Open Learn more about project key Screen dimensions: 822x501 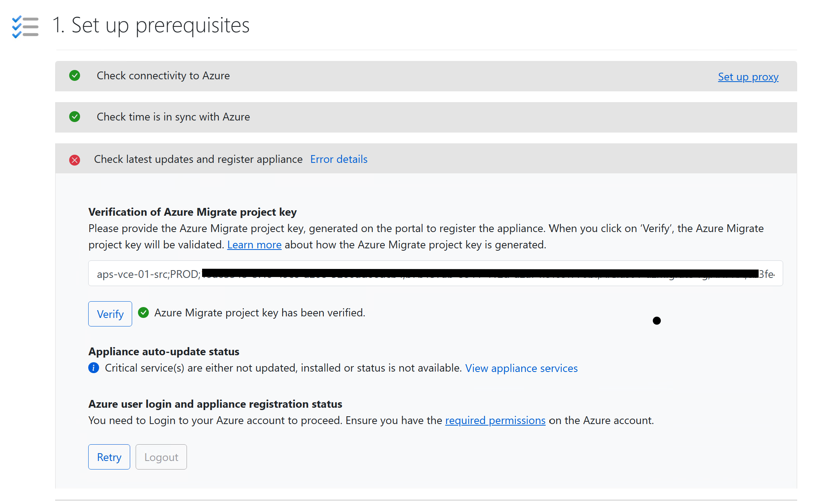click(x=254, y=245)
